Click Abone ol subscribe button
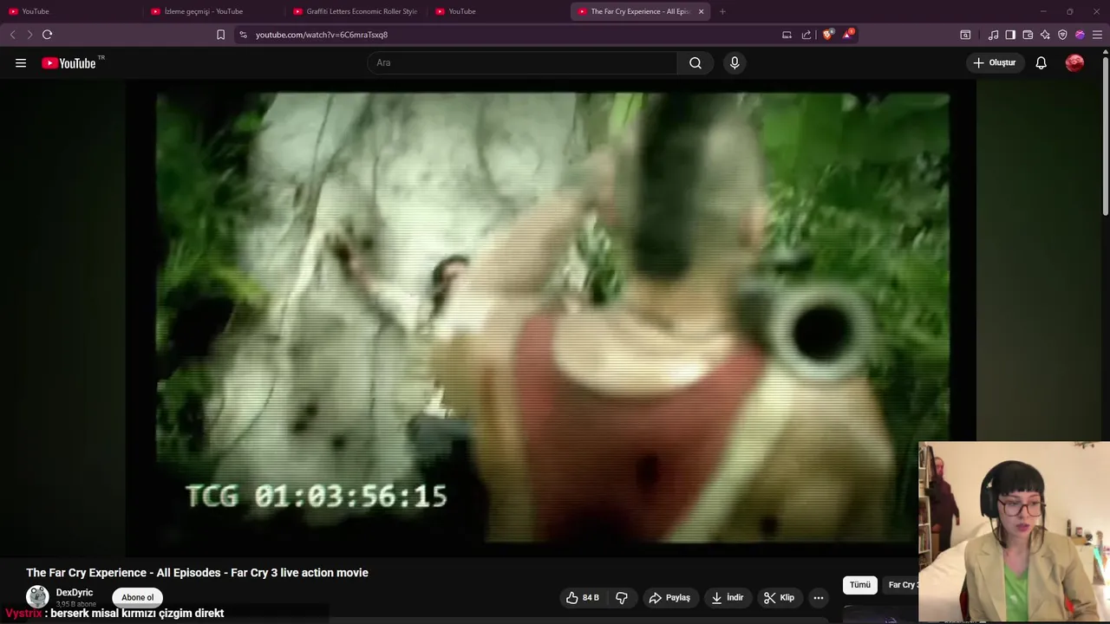This screenshot has height=624, width=1110. [137, 597]
